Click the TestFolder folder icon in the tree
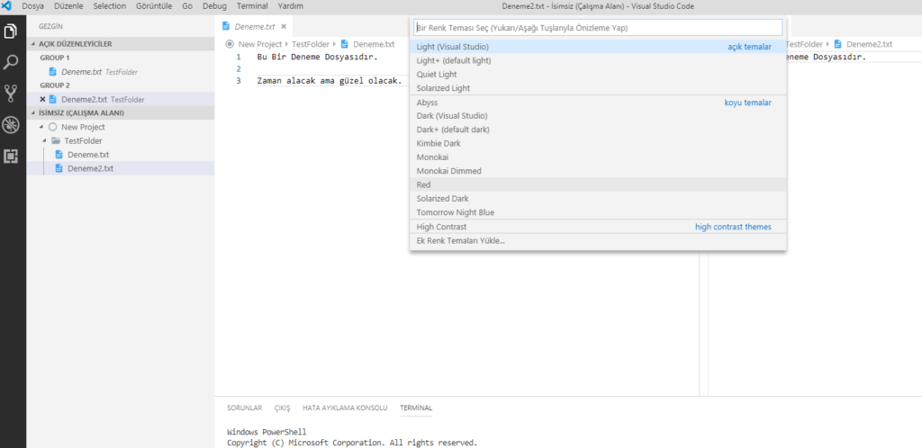The height and width of the screenshot is (448, 922). 56,141
